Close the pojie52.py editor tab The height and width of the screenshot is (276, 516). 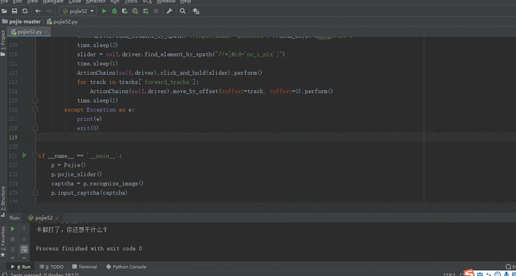[x=46, y=32]
